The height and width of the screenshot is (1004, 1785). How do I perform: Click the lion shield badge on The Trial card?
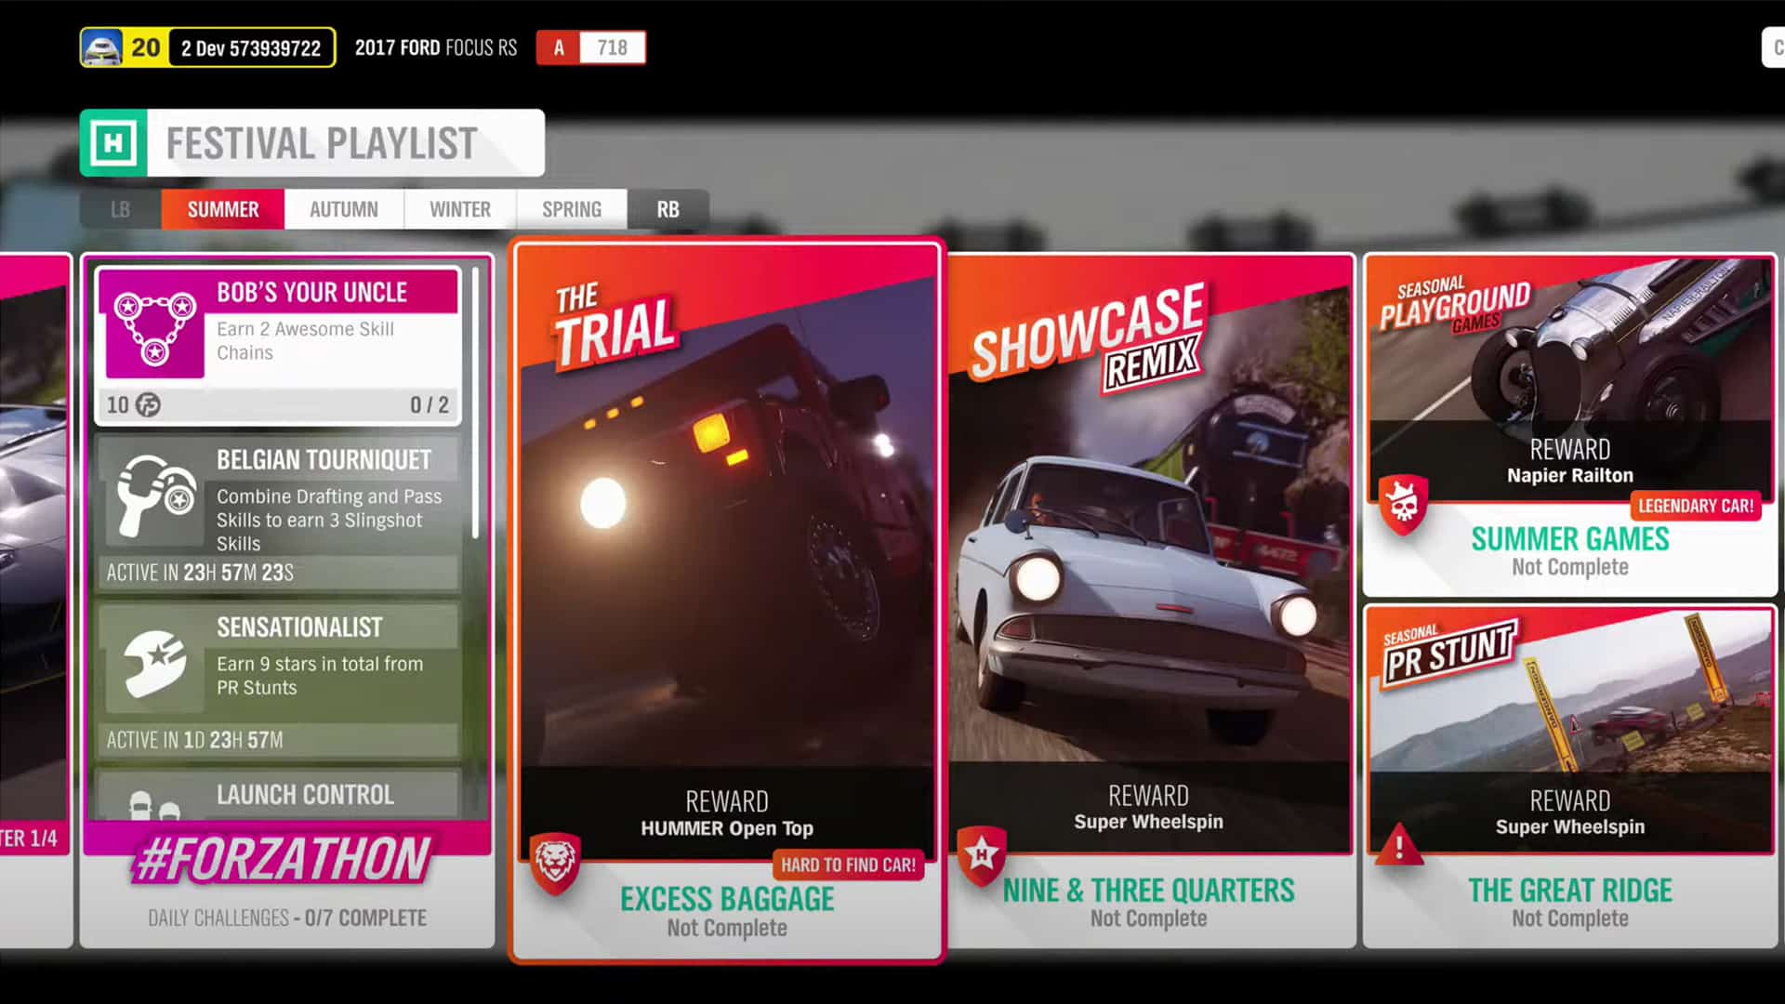point(555,864)
